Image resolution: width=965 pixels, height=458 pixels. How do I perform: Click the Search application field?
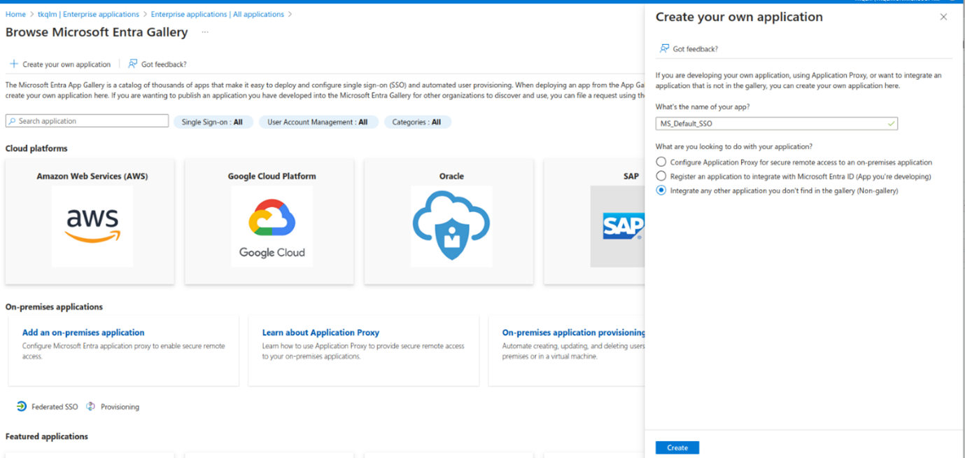coord(87,121)
